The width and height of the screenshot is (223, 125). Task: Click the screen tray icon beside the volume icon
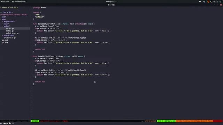point(212,2)
